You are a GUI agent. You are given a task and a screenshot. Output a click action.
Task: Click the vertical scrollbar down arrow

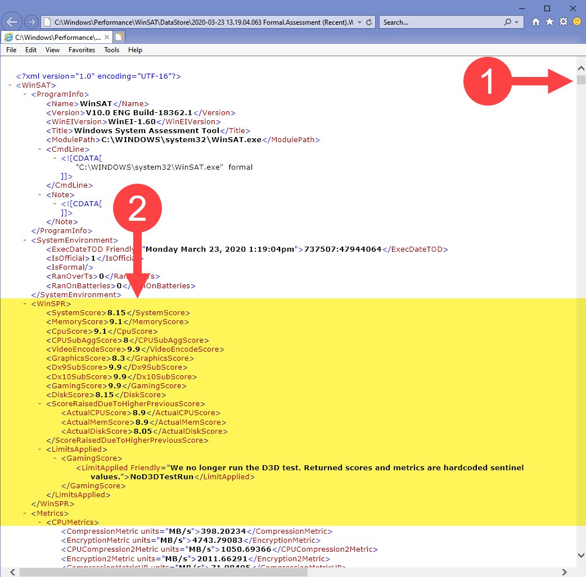click(581, 555)
